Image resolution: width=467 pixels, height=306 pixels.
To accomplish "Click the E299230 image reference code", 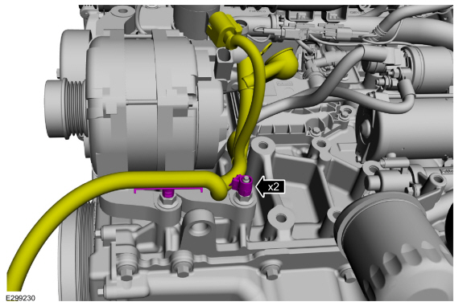I will [x=21, y=298].
